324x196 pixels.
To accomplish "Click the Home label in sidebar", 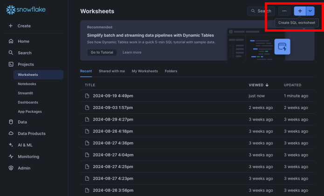I will pyautogui.click(x=24, y=41).
